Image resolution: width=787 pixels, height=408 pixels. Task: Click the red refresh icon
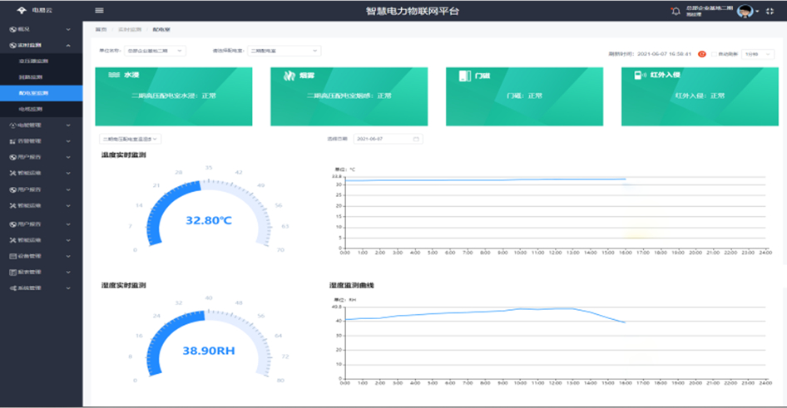coord(702,54)
